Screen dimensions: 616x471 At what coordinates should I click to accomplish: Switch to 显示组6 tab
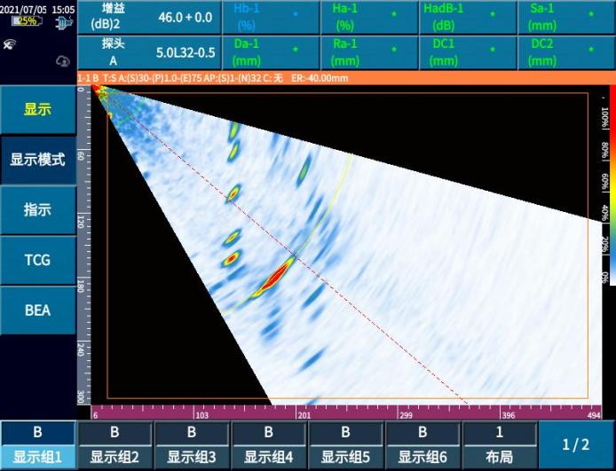423,445
